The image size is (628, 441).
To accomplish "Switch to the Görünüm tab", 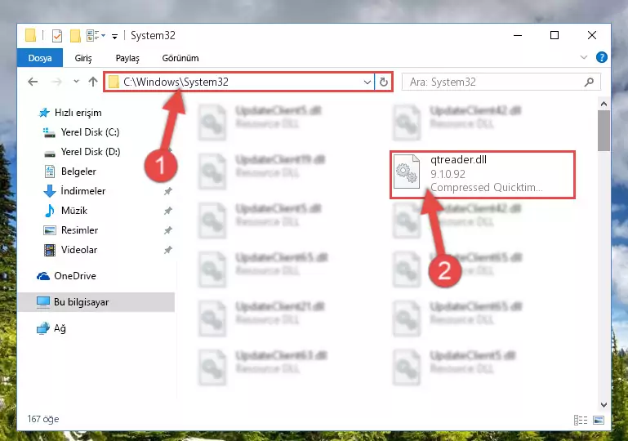I will tap(180, 58).
